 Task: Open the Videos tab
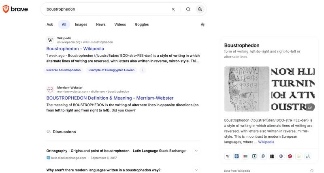(x=120, y=24)
